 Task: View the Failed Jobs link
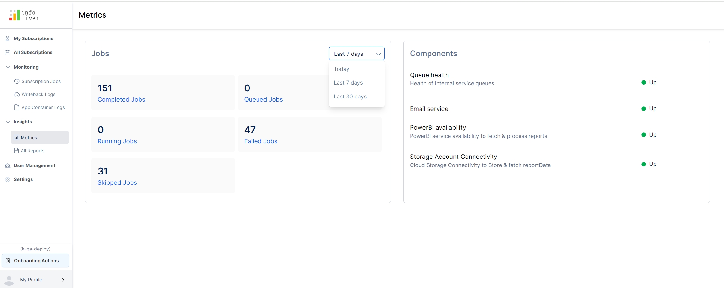coord(260,141)
